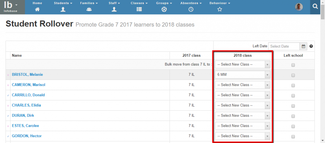
Task: Open student CARRILLO, Donald link
Action: point(28,95)
